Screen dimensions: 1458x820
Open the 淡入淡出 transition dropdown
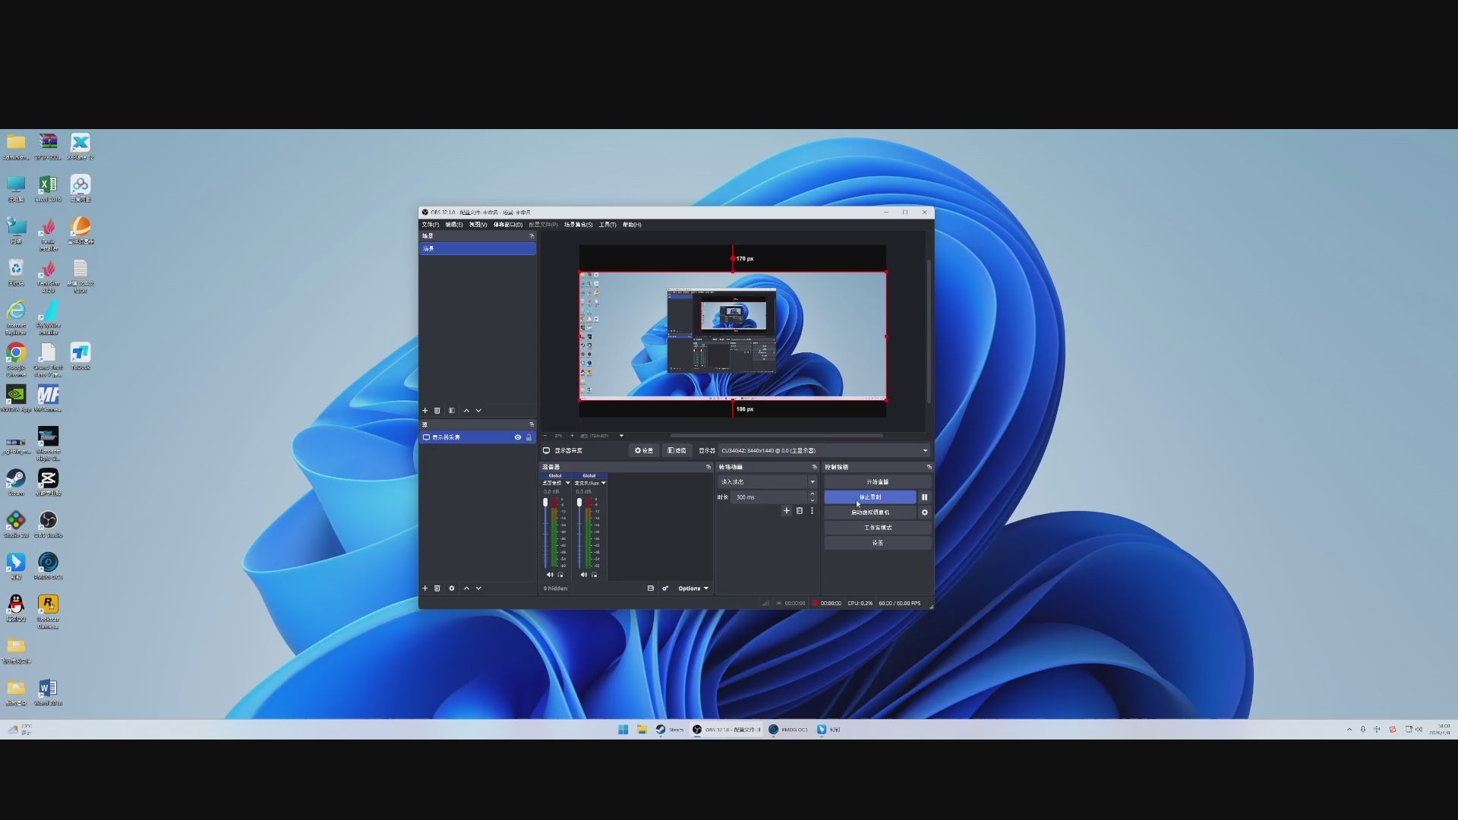point(767,482)
